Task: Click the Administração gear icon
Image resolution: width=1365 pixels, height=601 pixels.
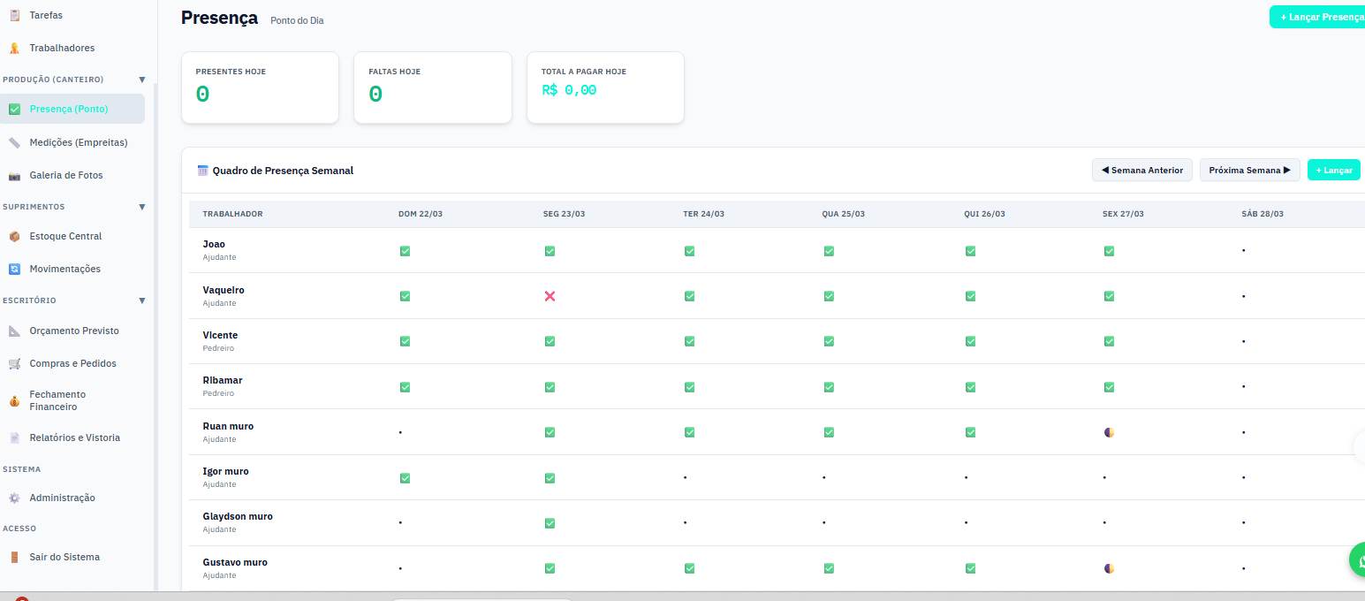Action: pos(14,498)
